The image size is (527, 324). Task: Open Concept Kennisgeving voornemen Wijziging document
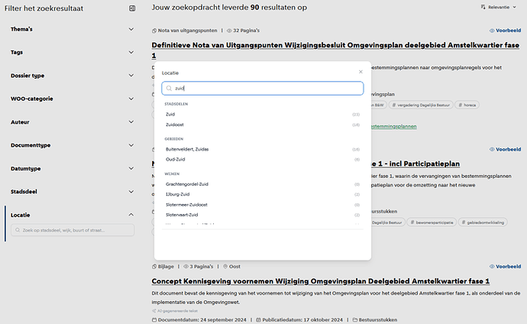coord(320,281)
